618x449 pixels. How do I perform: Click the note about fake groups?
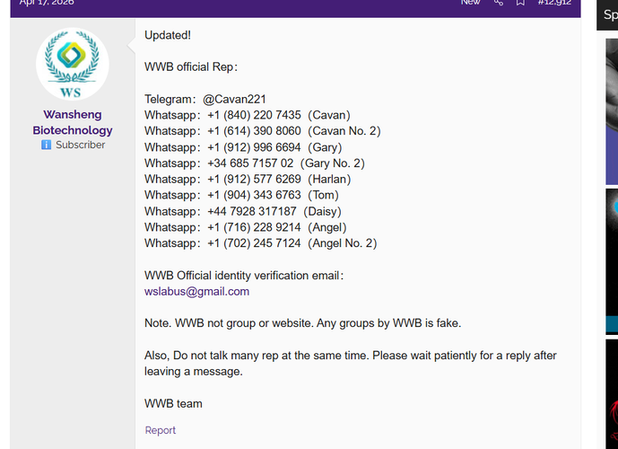coord(302,323)
